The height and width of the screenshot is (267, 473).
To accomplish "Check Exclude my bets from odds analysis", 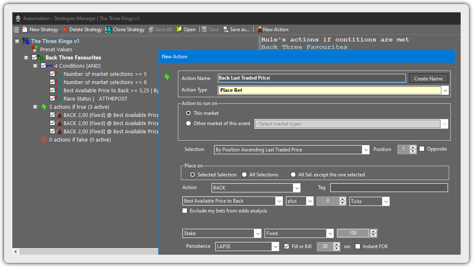I will tap(185, 211).
